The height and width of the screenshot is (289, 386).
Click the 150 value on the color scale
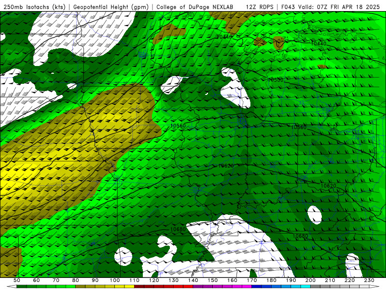213,280
